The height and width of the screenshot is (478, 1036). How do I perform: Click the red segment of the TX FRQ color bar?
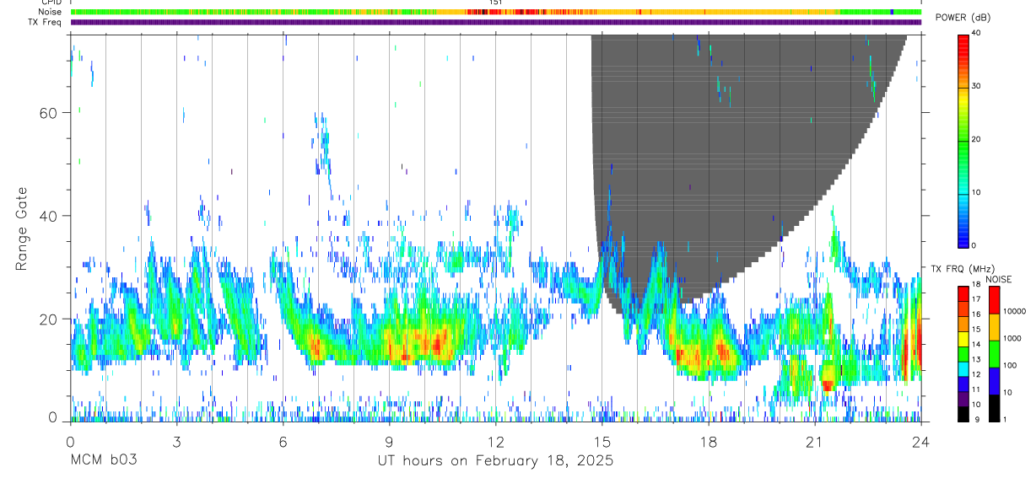click(963, 293)
